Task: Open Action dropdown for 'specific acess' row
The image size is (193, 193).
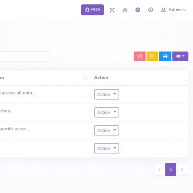Action: click(x=107, y=130)
